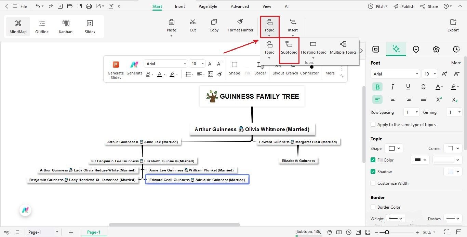Click the Copy icon
Screen dimensions: 467x237
214,22
